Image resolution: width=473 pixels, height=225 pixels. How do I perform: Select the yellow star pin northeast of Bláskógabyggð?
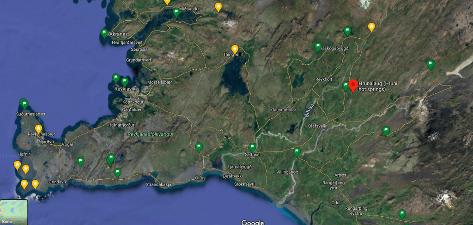pyautogui.click(x=372, y=27)
